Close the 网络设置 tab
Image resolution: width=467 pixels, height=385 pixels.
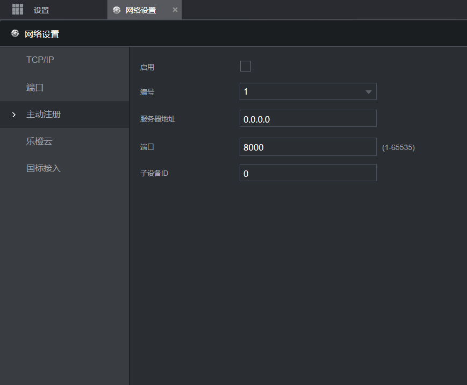point(175,10)
